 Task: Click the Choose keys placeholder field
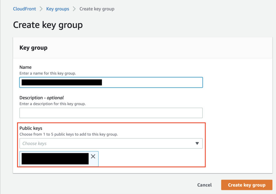(x=86, y=143)
